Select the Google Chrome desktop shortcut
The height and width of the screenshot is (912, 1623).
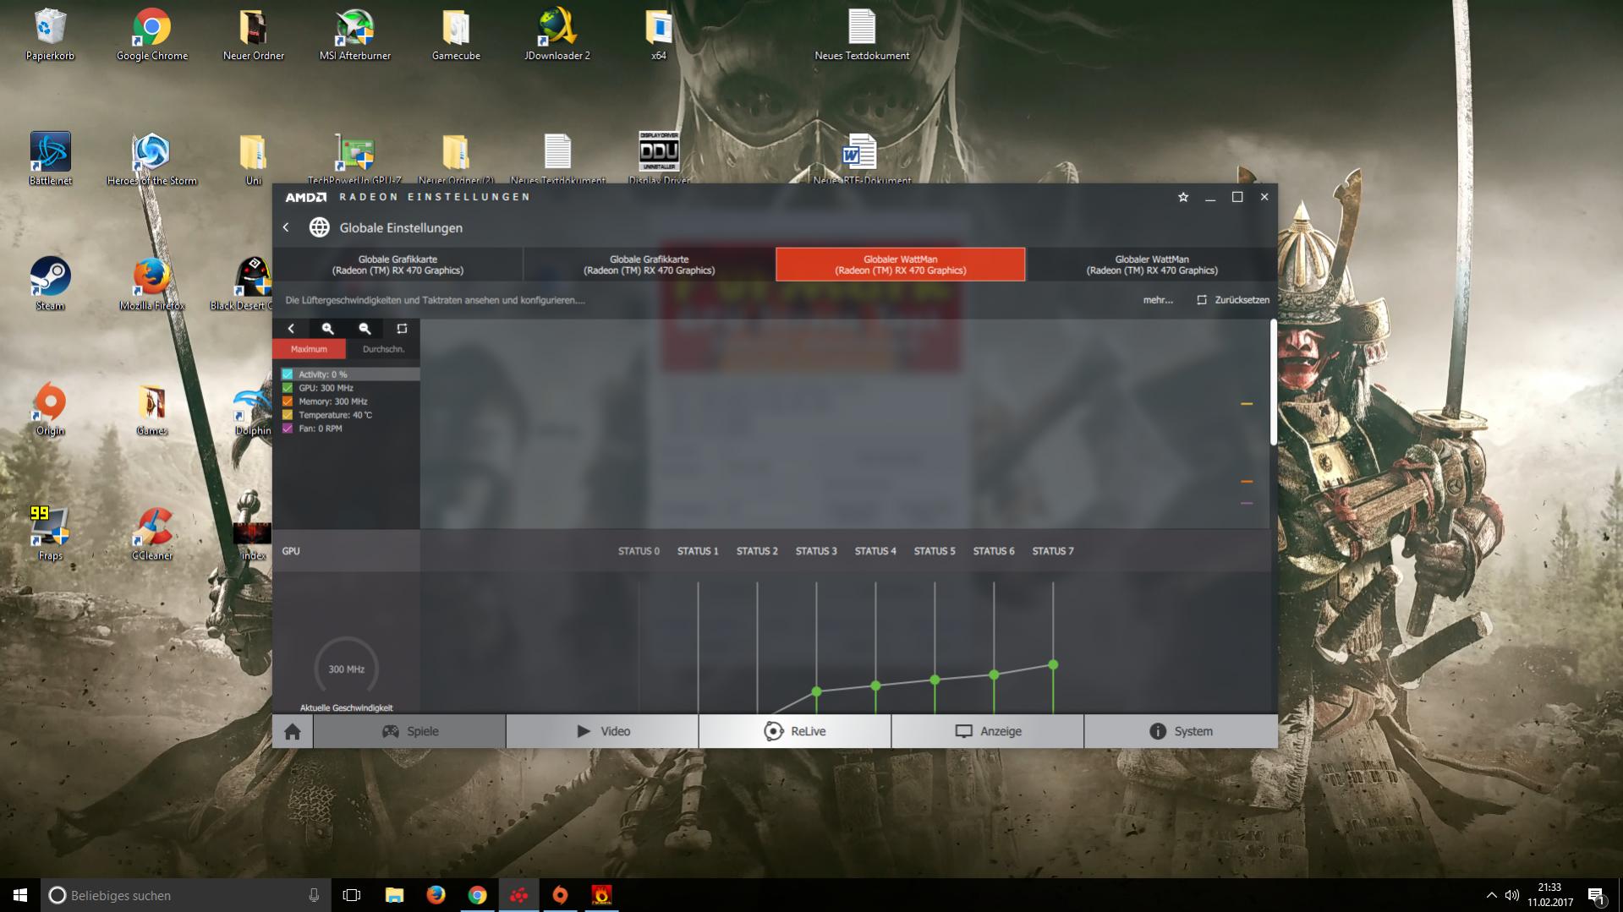[151, 35]
